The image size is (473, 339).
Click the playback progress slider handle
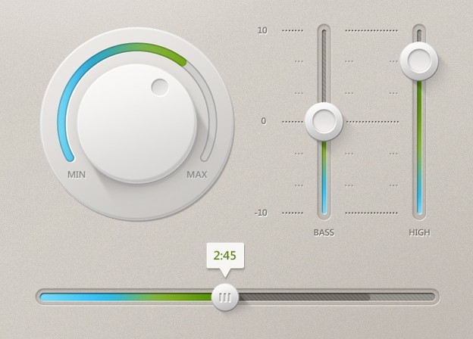[x=225, y=297]
